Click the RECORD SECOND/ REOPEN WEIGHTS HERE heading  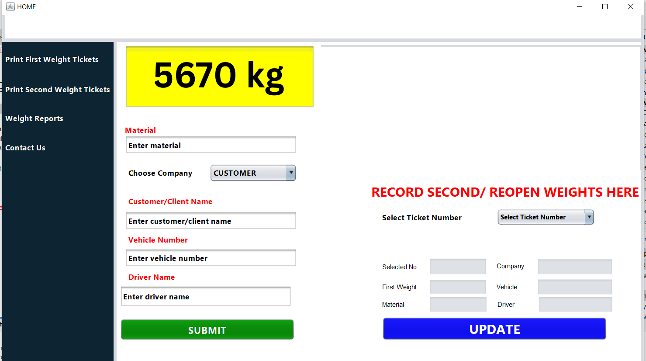[x=504, y=192]
